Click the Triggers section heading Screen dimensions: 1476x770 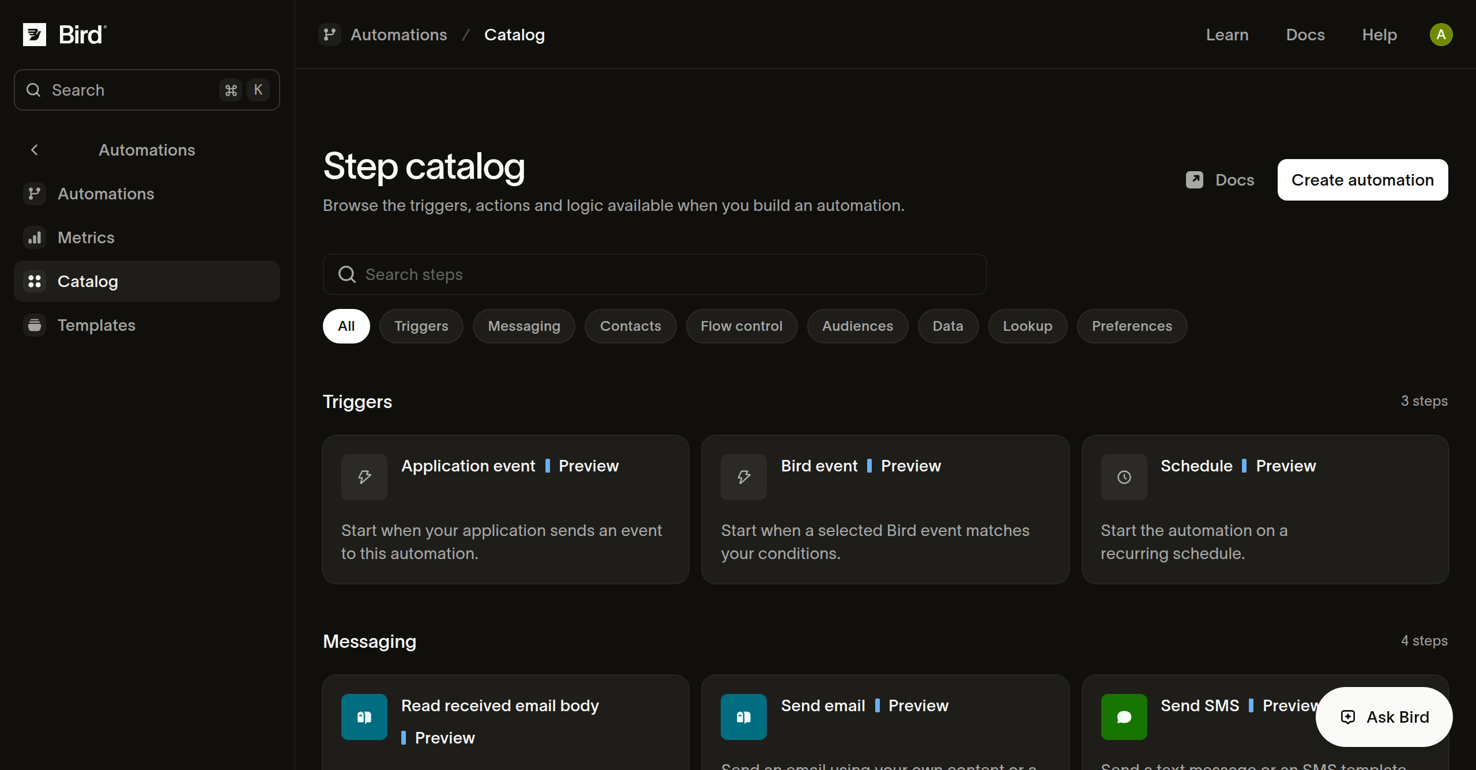pyautogui.click(x=357, y=402)
